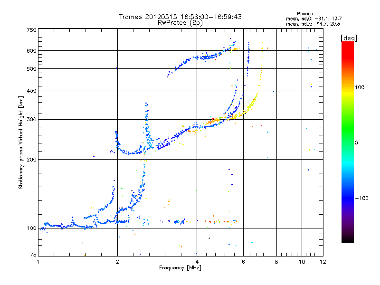
Task: Click the plot title 'Tromsø 20120515 16:58:00-16:59:43'
Action: point(180,17)
